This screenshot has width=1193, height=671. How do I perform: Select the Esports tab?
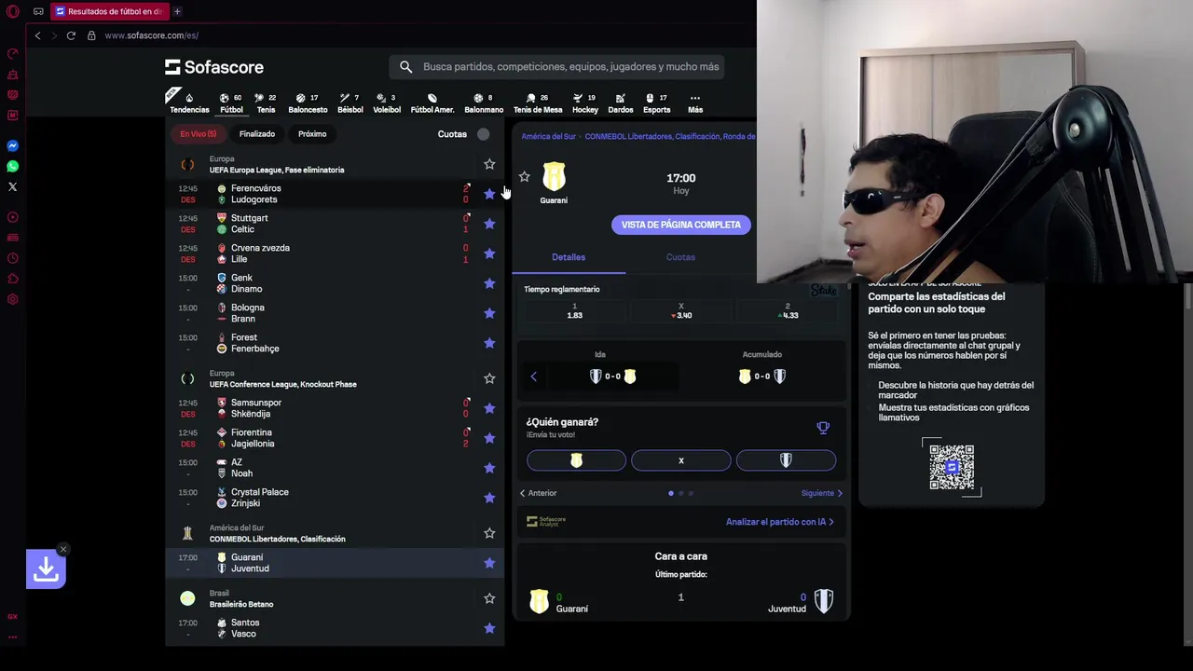[656, 103]
